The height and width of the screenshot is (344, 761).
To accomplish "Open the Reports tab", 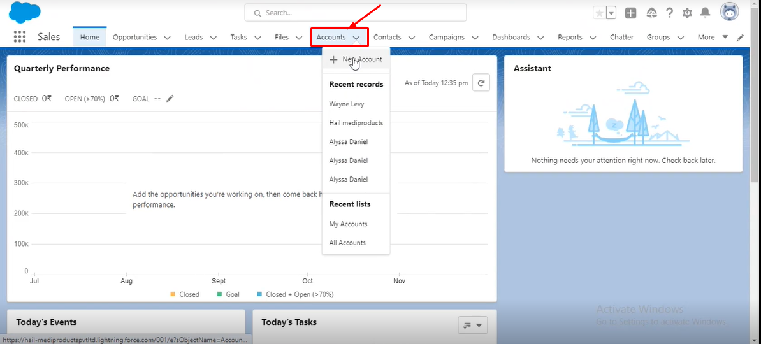I will coord(570,37).
